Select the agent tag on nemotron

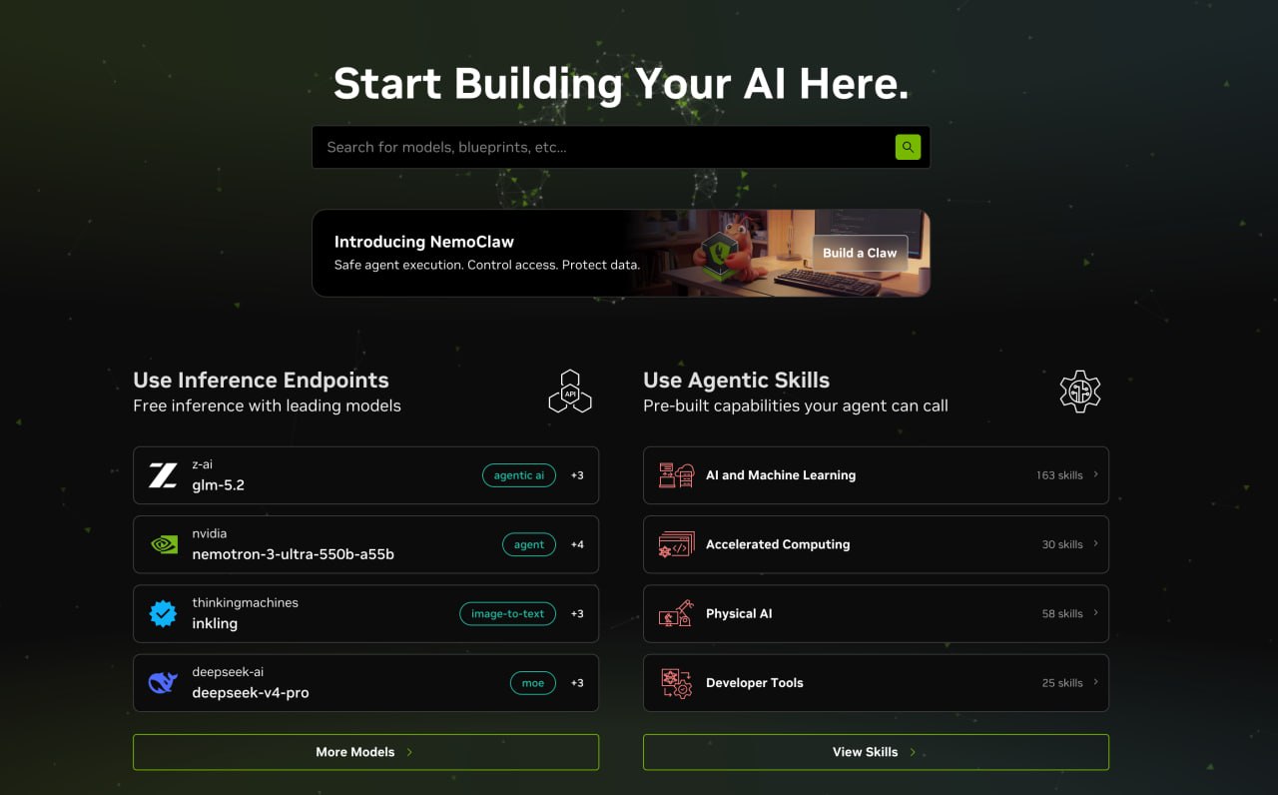pyautogui.click(x=529, y=544)
